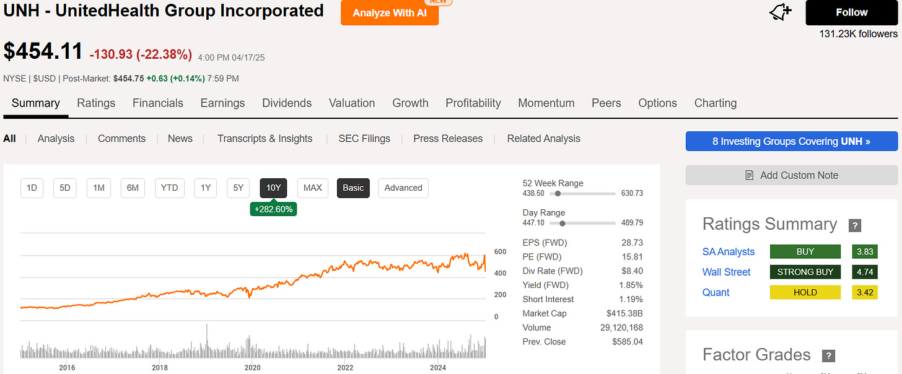Screen dimensions: 902x374
Task: Switch to the Growth tab
Action: pyautogui.click(x=410, y=103)
